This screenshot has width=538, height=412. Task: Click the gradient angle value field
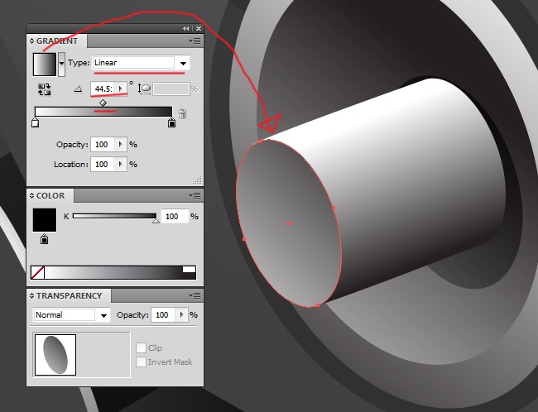103,89
